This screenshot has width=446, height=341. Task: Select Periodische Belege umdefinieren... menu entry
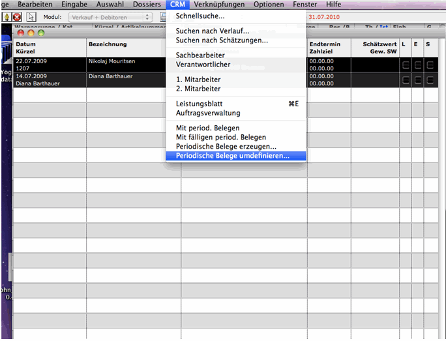[x=232, y=156]
